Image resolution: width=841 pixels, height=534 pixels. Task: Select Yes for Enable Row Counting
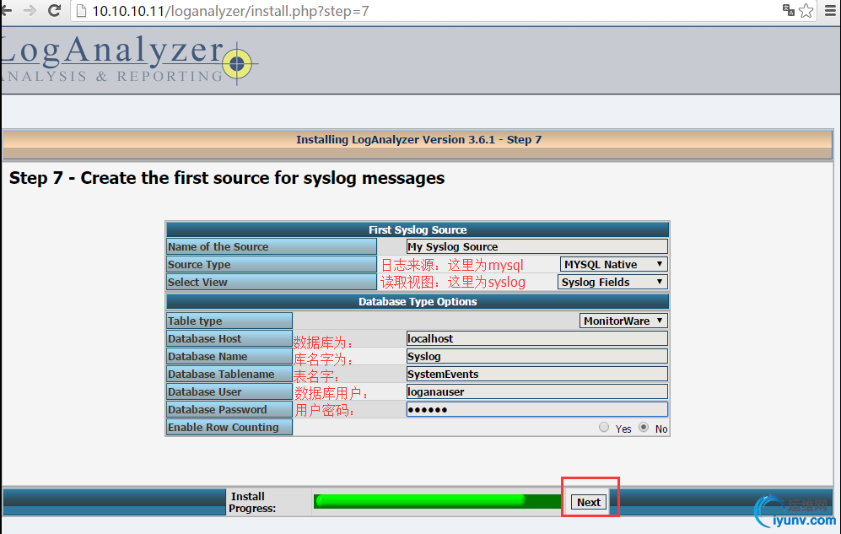pyautogui.click(x=604, y=428)
